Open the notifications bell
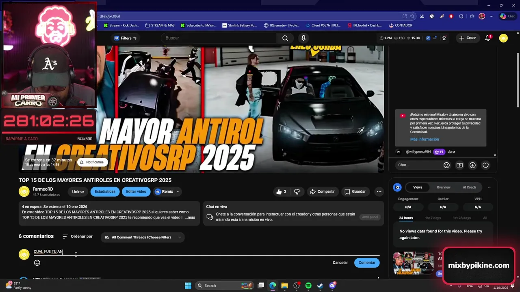Image resolution: width=520 pixels, height=292 pixels. pos(488,38)
